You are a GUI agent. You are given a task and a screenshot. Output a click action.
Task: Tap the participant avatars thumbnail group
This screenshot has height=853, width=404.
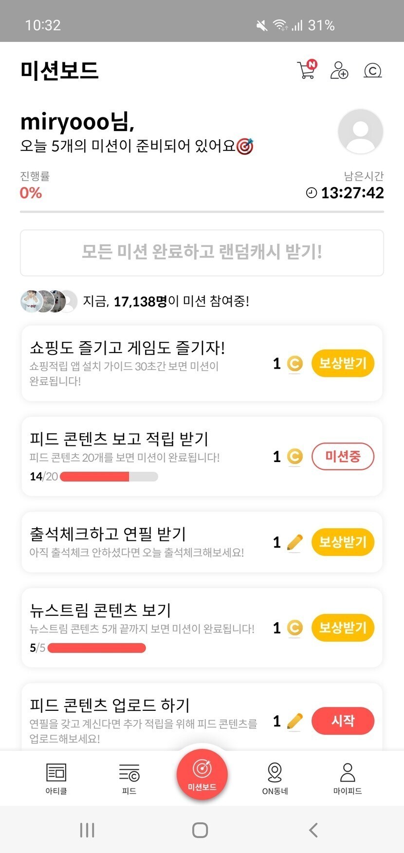[49, 301]
